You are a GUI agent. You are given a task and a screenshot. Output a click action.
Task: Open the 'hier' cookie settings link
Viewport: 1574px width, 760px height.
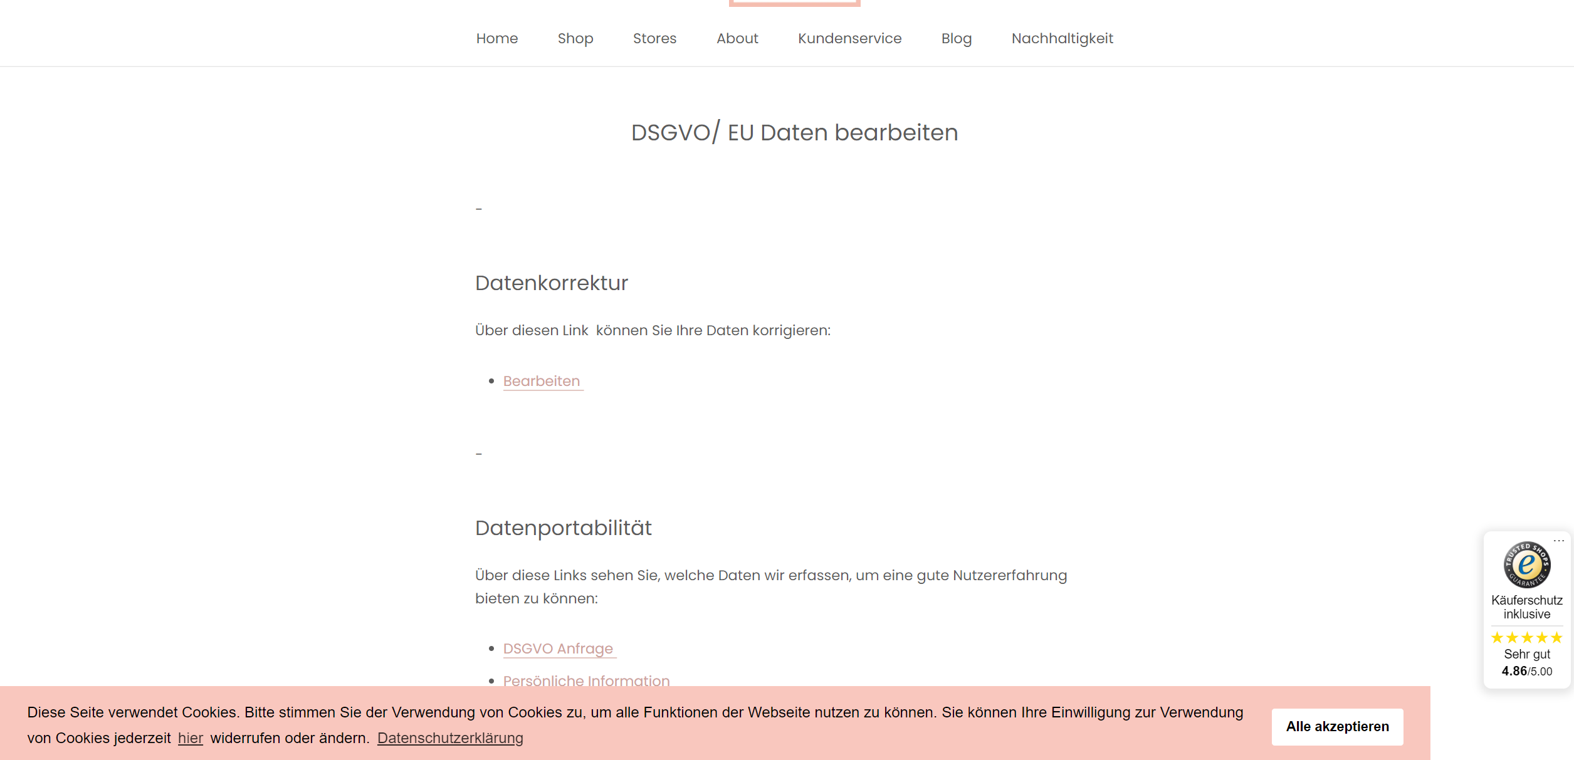(x=191, y=738)
